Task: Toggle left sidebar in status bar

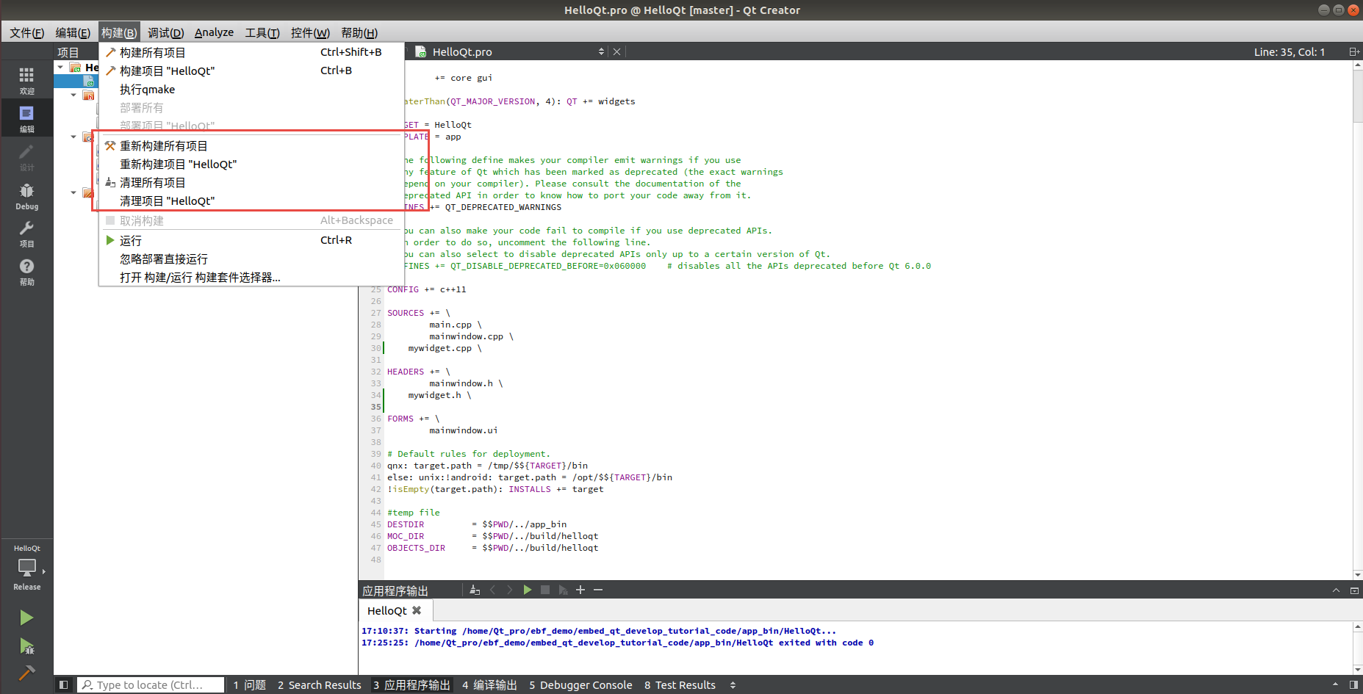Action: point(64,684)
